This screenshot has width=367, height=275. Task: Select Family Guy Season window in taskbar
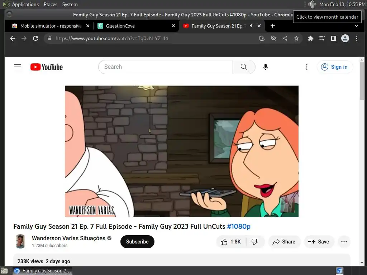point(43,271)
